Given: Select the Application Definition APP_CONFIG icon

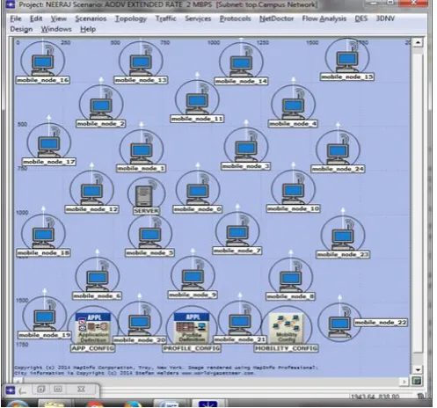Looking at the screenshot, I should tap(93, 328).
